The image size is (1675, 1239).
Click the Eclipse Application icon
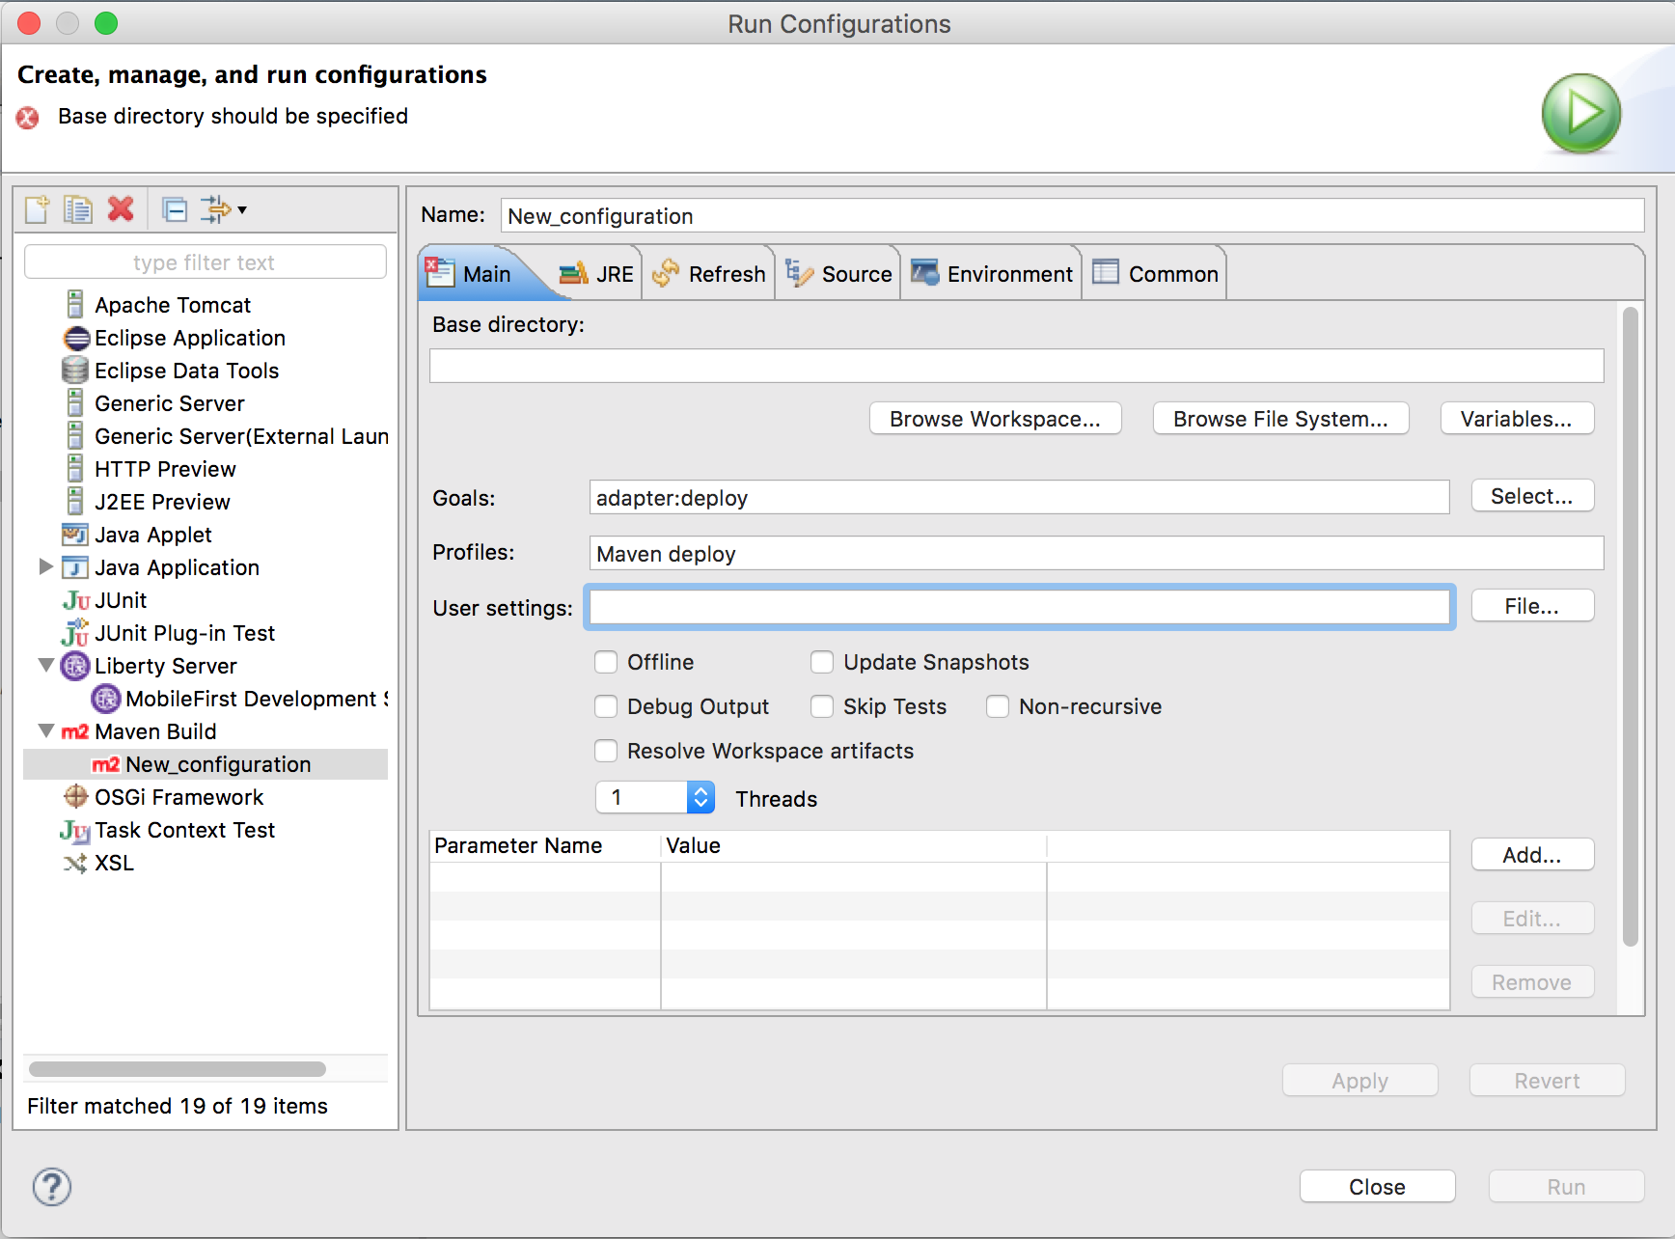tap(76, 338)
